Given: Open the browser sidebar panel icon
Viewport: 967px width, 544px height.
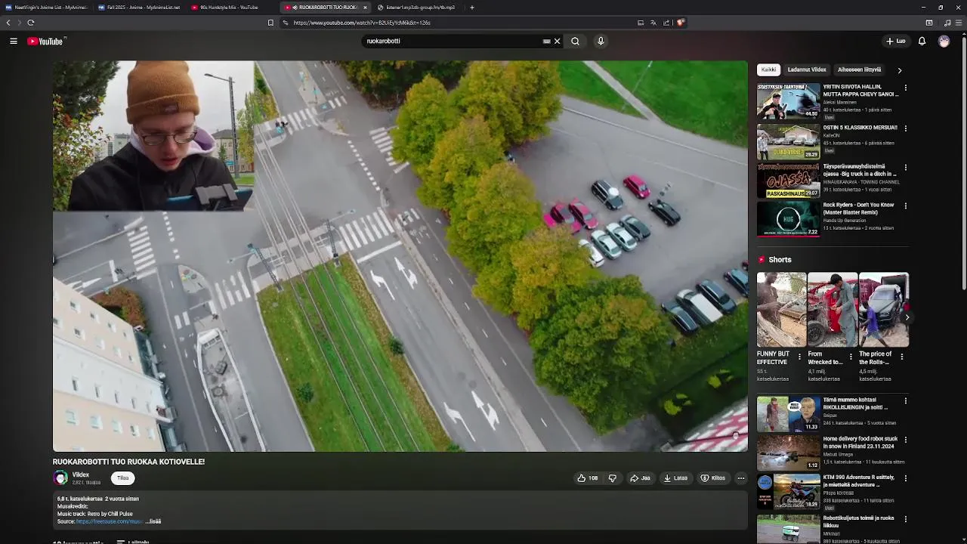Looking at the screenshot, I should 929,23.
